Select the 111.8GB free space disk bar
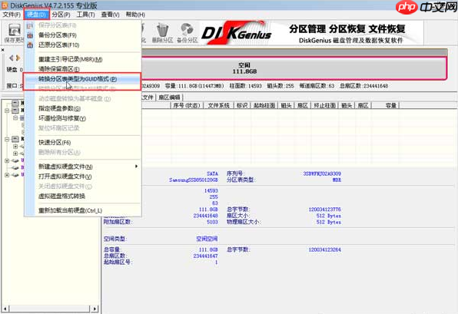Image resolution: width=458 pixels, height=314 pixels. pos(294,68)
